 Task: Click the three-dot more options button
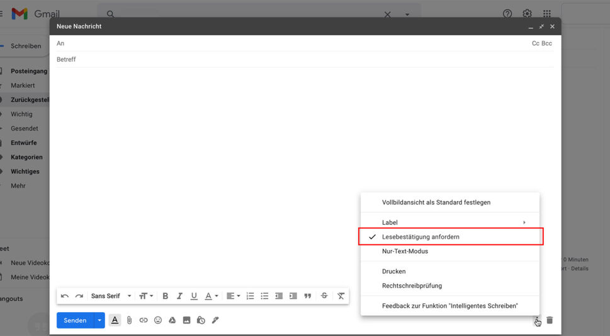pyautogui.click(x=537, y=320)
